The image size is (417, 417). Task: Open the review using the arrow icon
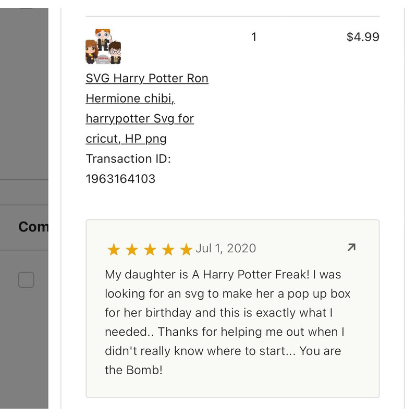pos(351,248)
